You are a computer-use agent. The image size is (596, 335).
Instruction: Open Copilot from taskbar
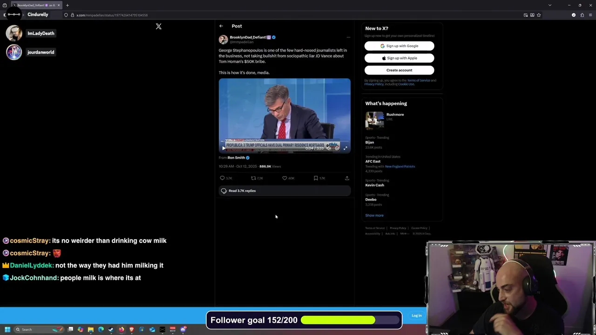[81, 329]
